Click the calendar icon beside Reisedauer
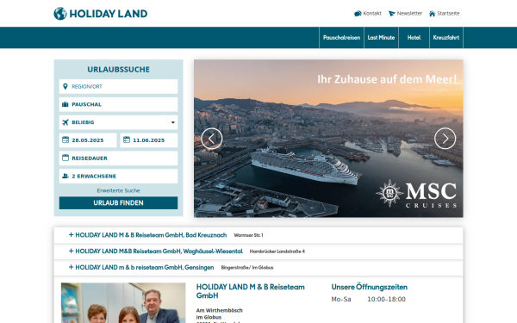 coord(65,158)
